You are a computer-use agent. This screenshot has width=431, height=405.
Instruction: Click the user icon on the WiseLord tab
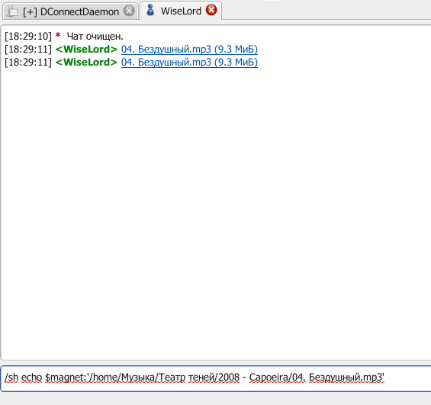(x=150, y=10)
